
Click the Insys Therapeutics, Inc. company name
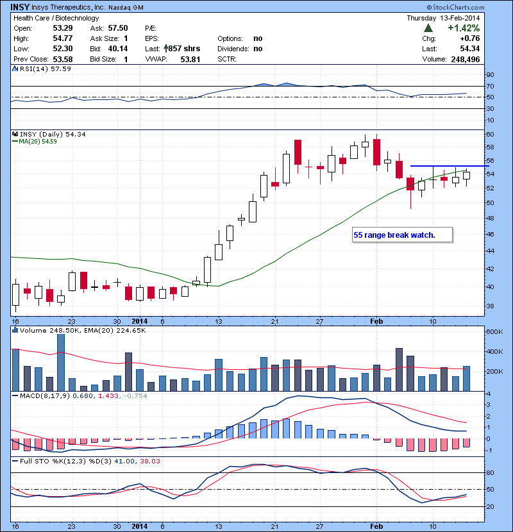click(68, 7)
